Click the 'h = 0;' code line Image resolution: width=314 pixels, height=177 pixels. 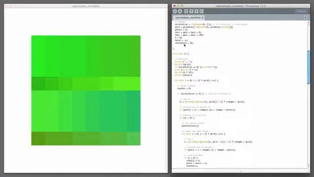[x=178, y=38]
